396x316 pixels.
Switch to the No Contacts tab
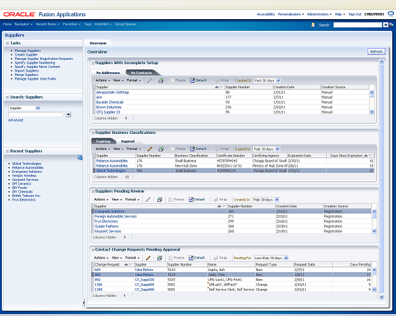coord(141,73)
